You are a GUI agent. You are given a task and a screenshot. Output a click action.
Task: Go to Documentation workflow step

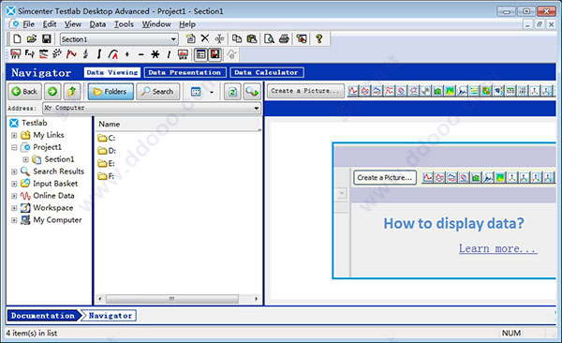[43, 316]
